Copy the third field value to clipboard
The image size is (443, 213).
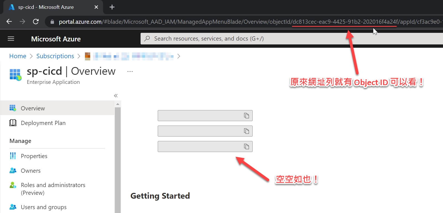click(x=246, y=147)
